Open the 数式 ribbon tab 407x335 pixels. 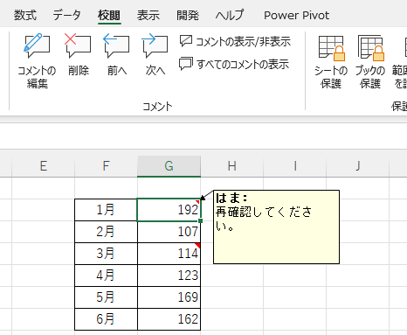(x=25, y=15)
